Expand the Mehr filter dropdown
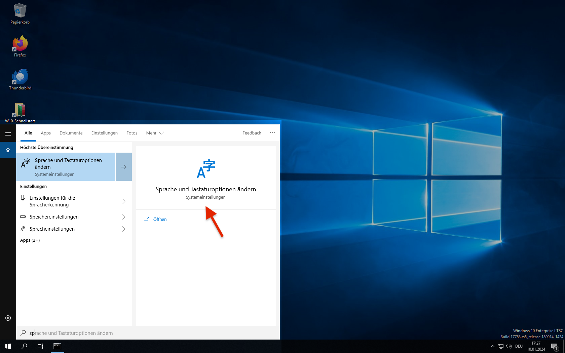Viewport: 565px width, 353px height. point(155,133)
